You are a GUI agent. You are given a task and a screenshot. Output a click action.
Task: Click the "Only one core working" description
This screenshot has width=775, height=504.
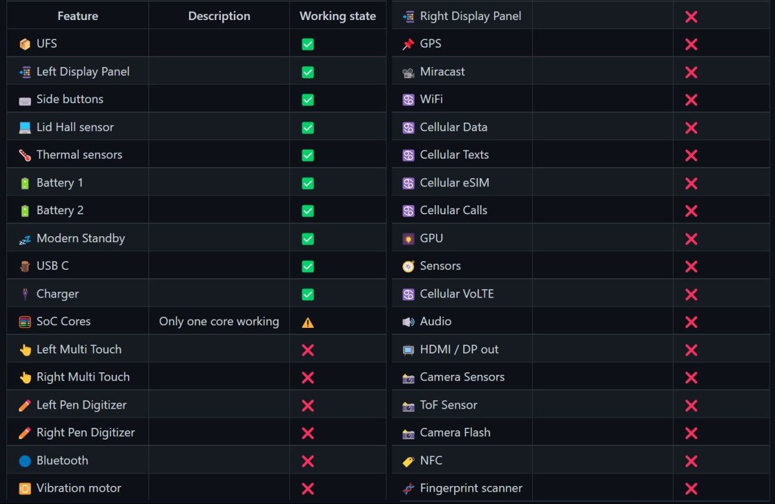[x=219, y=321]
